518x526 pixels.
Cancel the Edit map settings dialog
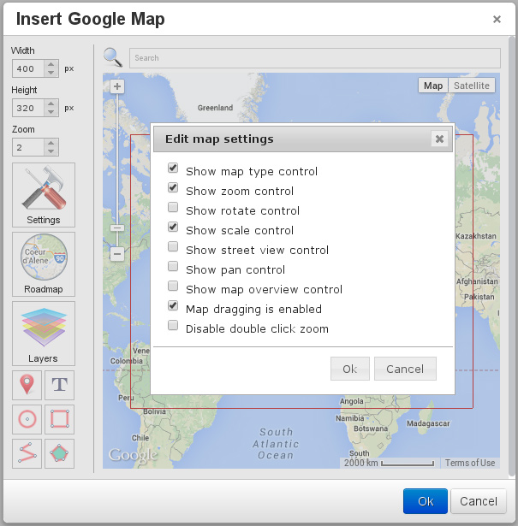(x=405, y=369)
